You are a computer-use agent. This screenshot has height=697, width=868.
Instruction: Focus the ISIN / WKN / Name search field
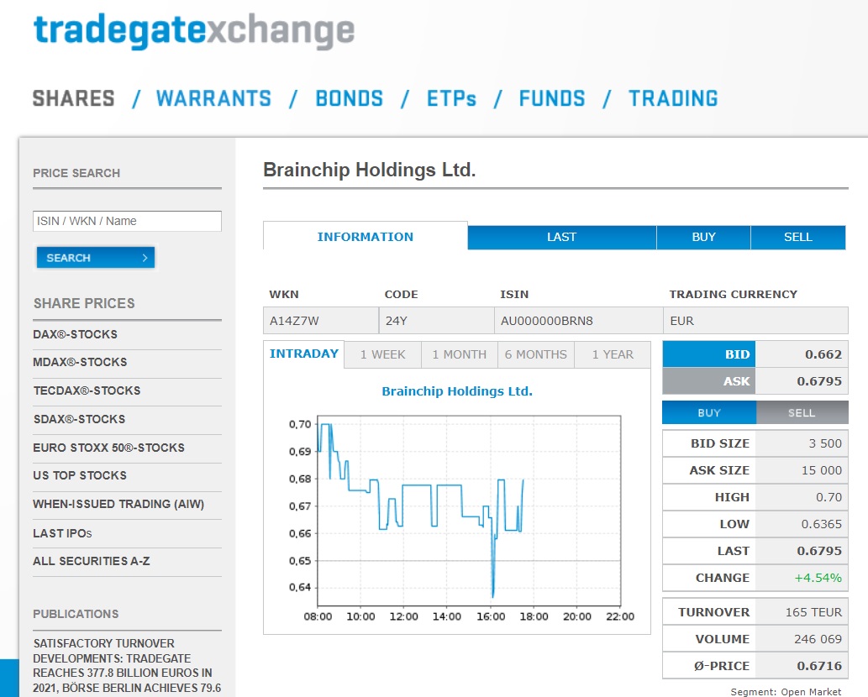127,221
